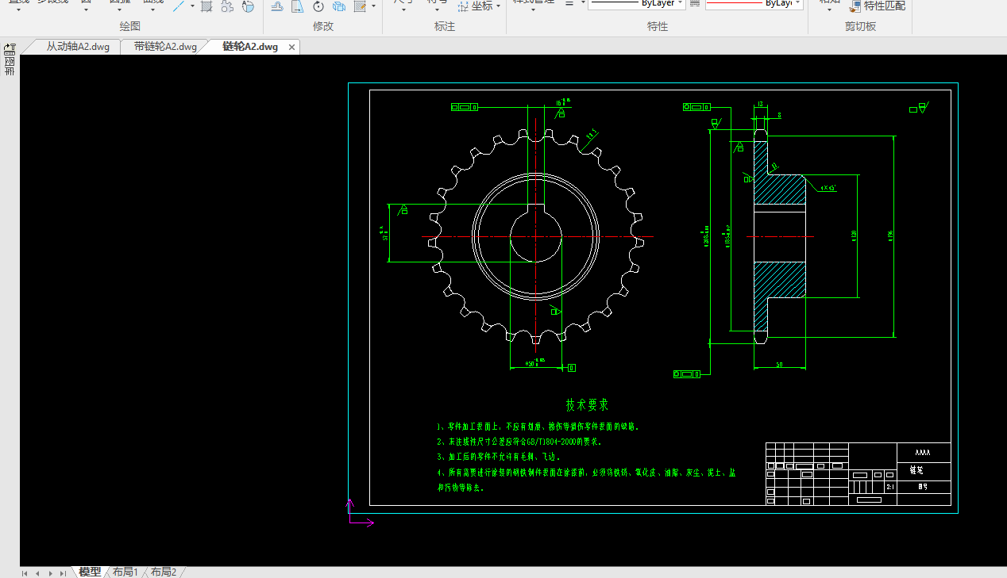Open the 布局2 layout tab

[164, 572]
